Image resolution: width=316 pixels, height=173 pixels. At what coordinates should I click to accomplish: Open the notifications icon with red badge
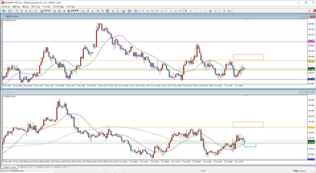coord(314,11)
